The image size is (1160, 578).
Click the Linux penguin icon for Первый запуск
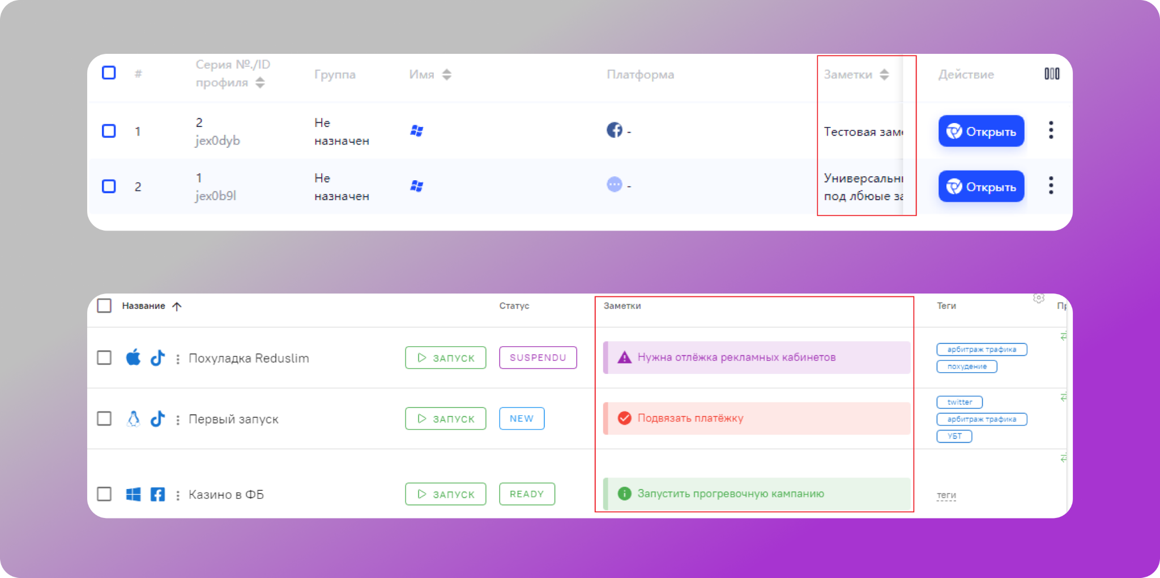click(133, 419)
